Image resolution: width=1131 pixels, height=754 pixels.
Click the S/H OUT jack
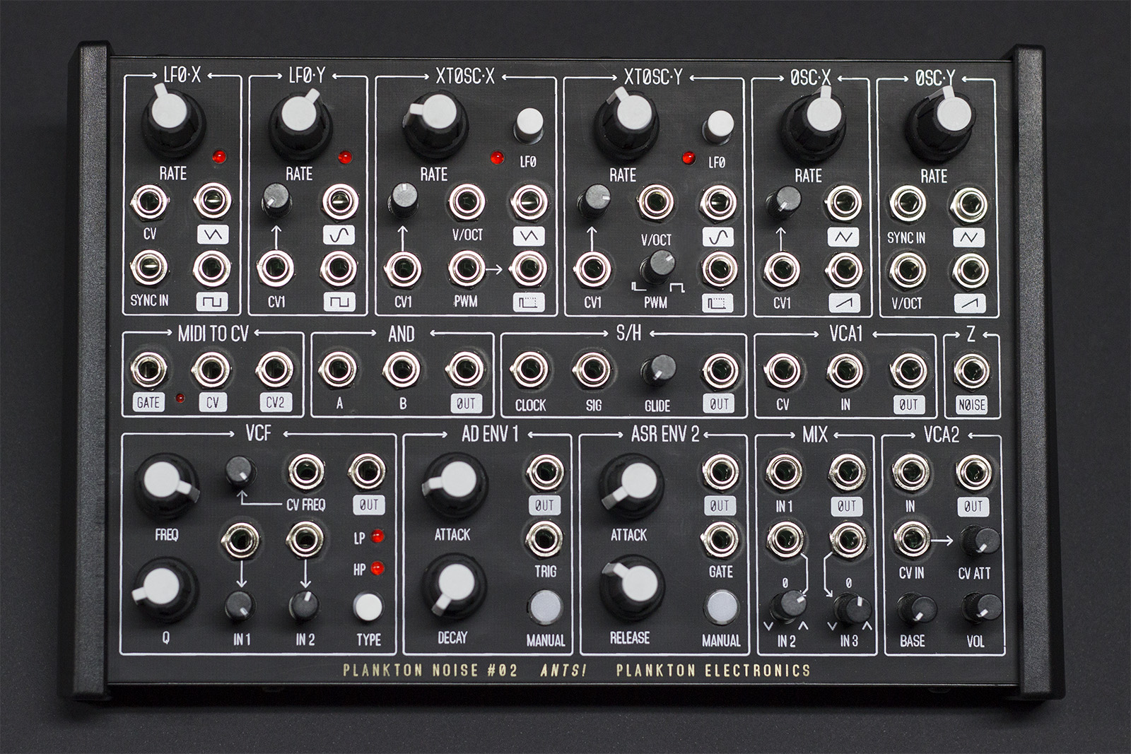719,371
